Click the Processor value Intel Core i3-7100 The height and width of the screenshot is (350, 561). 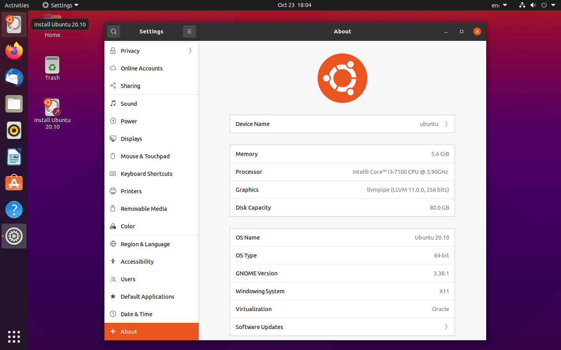(400, 172)
